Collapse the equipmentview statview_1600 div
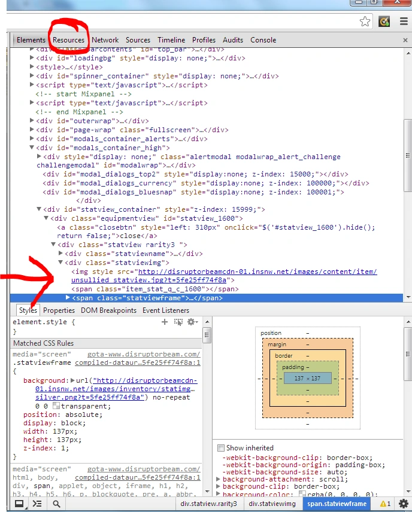Image resolution: width=412 pixels, height=512 pixels. [x=46, y=218]
